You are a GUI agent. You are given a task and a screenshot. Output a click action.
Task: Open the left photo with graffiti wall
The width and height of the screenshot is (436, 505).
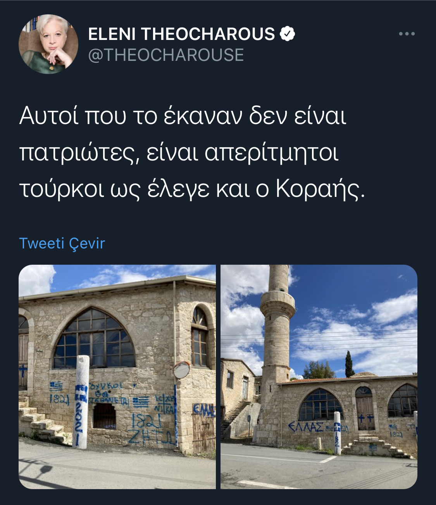point(117,377)
